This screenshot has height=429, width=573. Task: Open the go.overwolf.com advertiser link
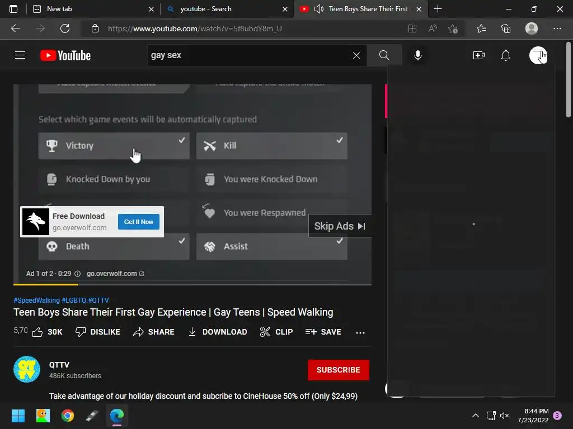tap(115, 274)
